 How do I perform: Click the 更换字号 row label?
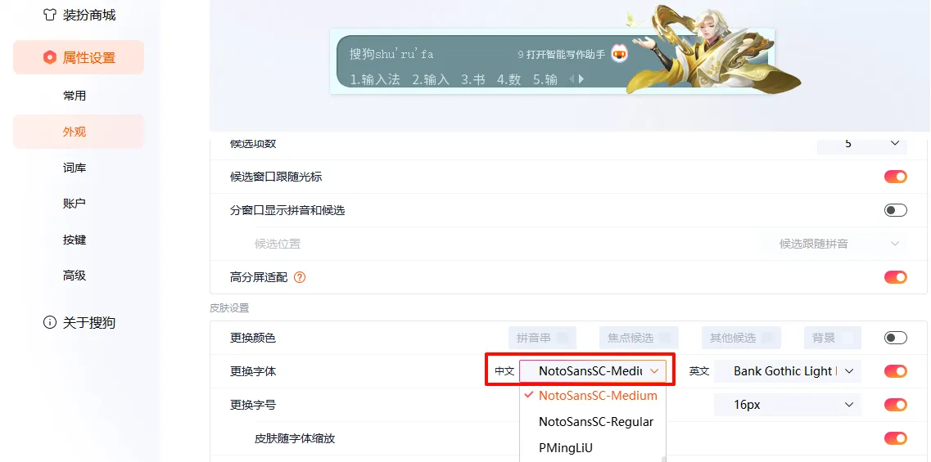pyautogui.click(x=253, y=405)
